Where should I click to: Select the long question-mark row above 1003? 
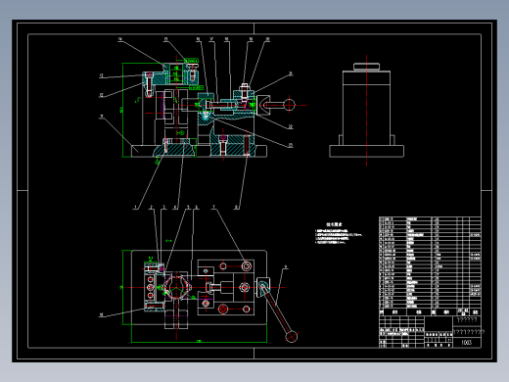pyautogui.click(x=469, y=332)
